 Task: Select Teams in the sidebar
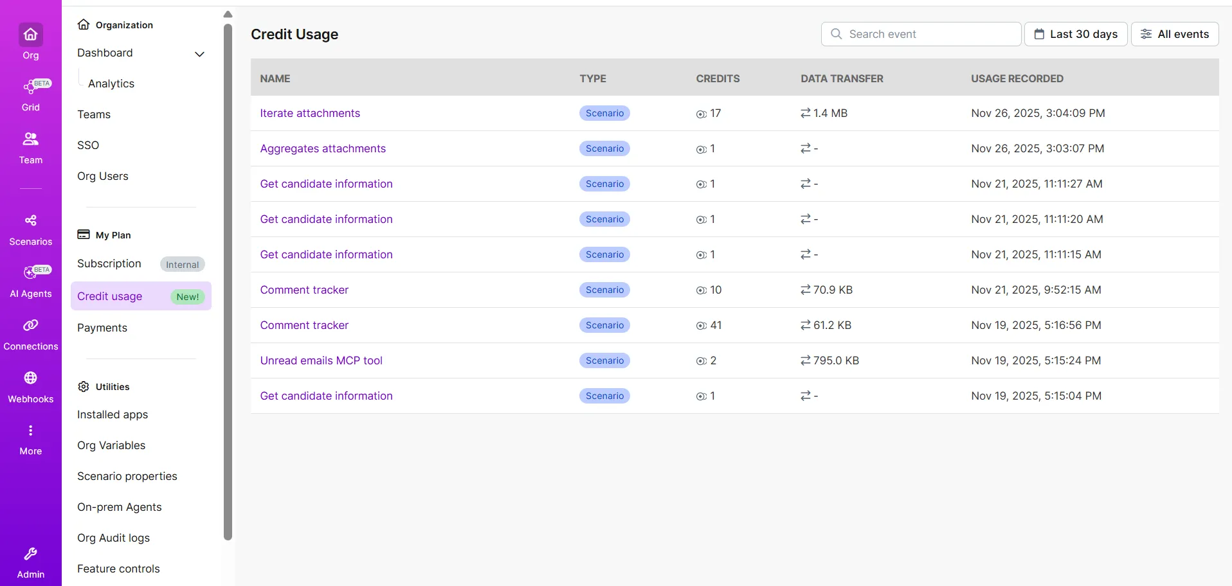pos(94,114)
